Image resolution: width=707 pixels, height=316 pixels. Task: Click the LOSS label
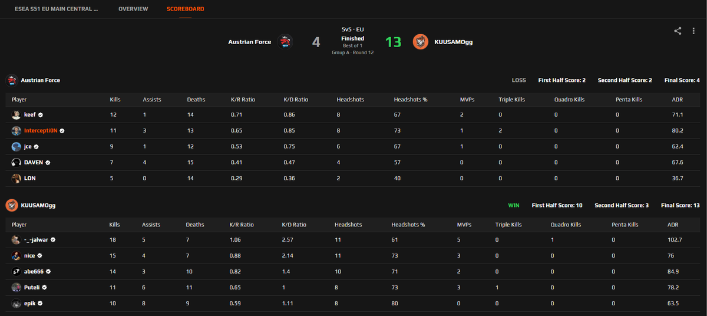pyautogui.click(x=519, y=80)
